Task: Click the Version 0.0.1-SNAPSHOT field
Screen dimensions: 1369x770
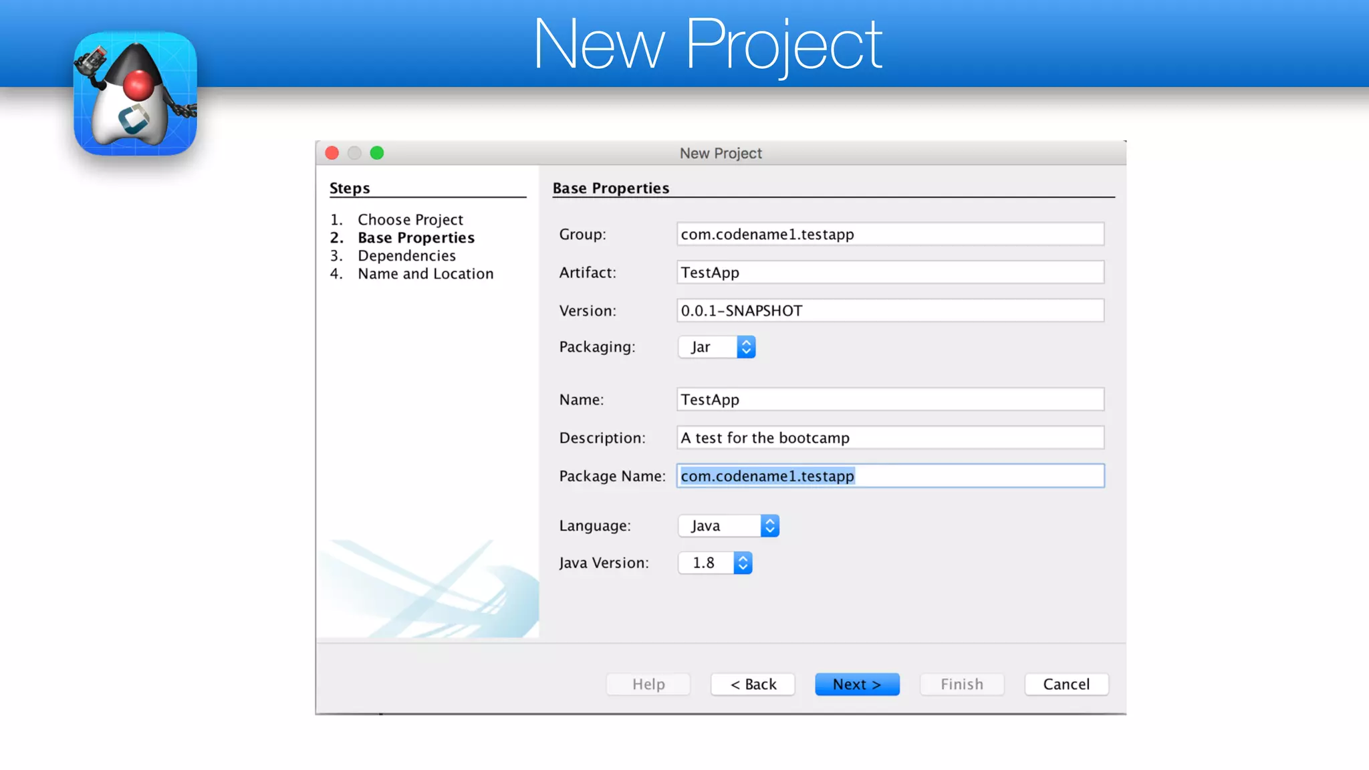Action: tap(890, 311)
